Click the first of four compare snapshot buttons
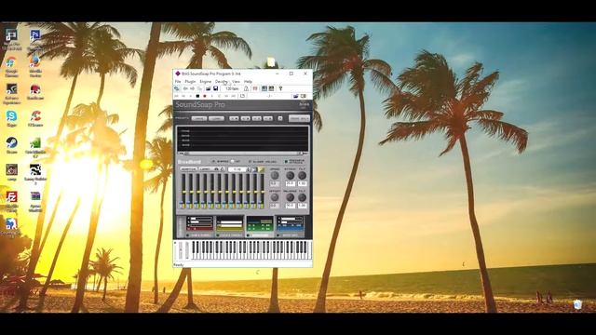 click(x=234, y=118)
